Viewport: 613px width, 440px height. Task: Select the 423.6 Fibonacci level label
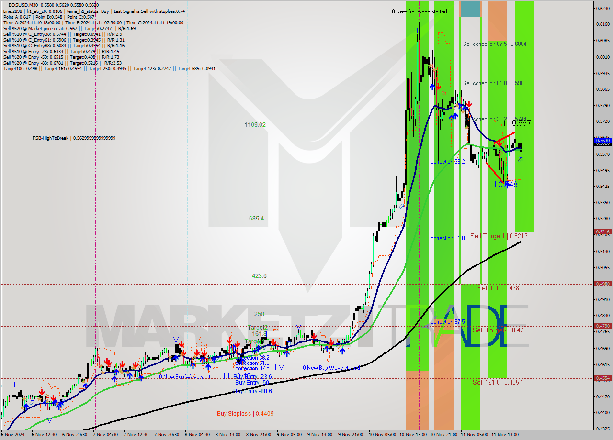260,276
